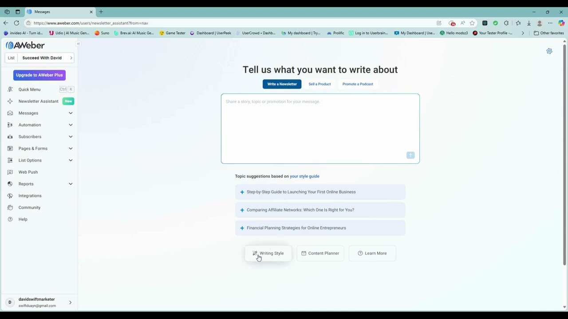The image size is (568, 319).
Task: Click the List Options sliders icon
Action: tap(10, 160)
